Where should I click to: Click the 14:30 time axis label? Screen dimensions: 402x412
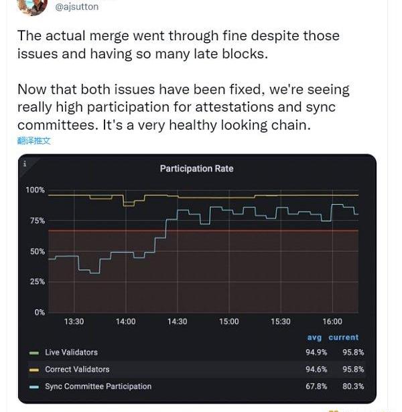tap(177, 322)
